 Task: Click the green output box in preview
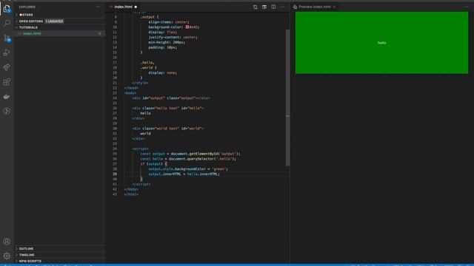pos(381,43)
